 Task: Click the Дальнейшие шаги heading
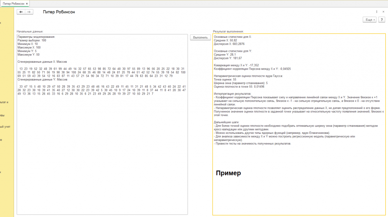click(x=227, y=122)
